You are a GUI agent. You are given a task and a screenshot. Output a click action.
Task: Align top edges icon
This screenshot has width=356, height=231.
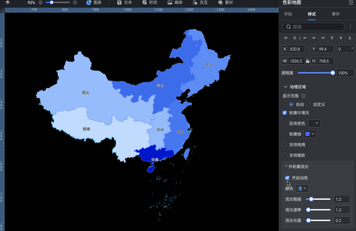click(x=332, y=38)
